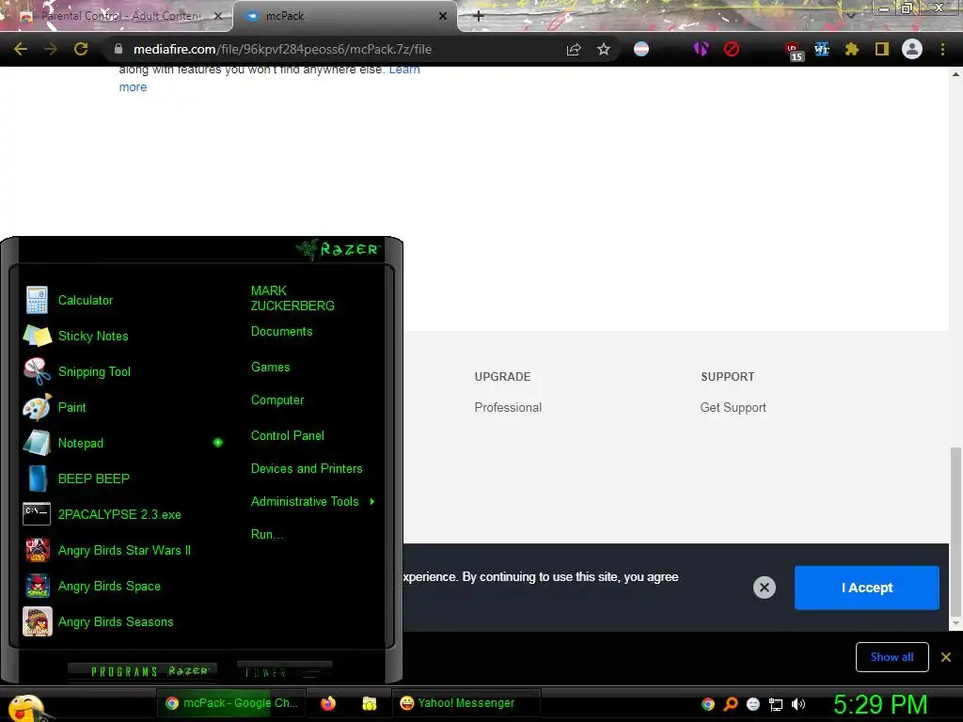Click the volume speaker tray icon
963x722 pixels.
(x=798, y=704)
